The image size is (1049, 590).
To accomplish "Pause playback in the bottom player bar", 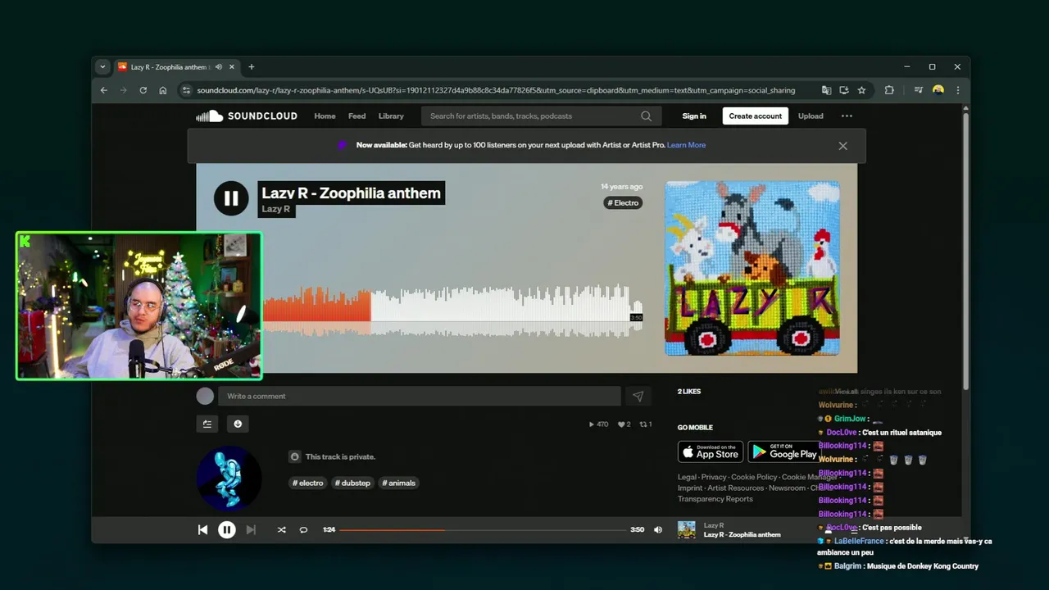I will [x=227, y=530].
